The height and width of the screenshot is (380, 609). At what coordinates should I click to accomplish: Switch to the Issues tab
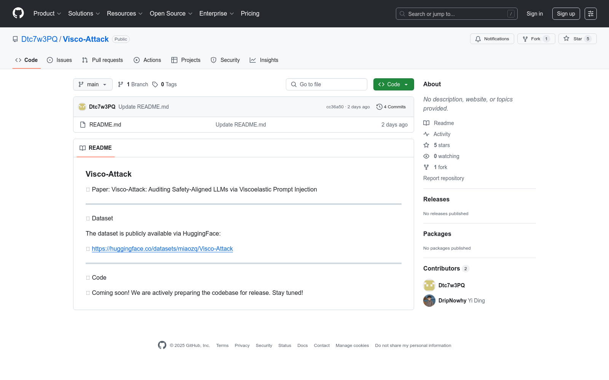tap(59, 60)
